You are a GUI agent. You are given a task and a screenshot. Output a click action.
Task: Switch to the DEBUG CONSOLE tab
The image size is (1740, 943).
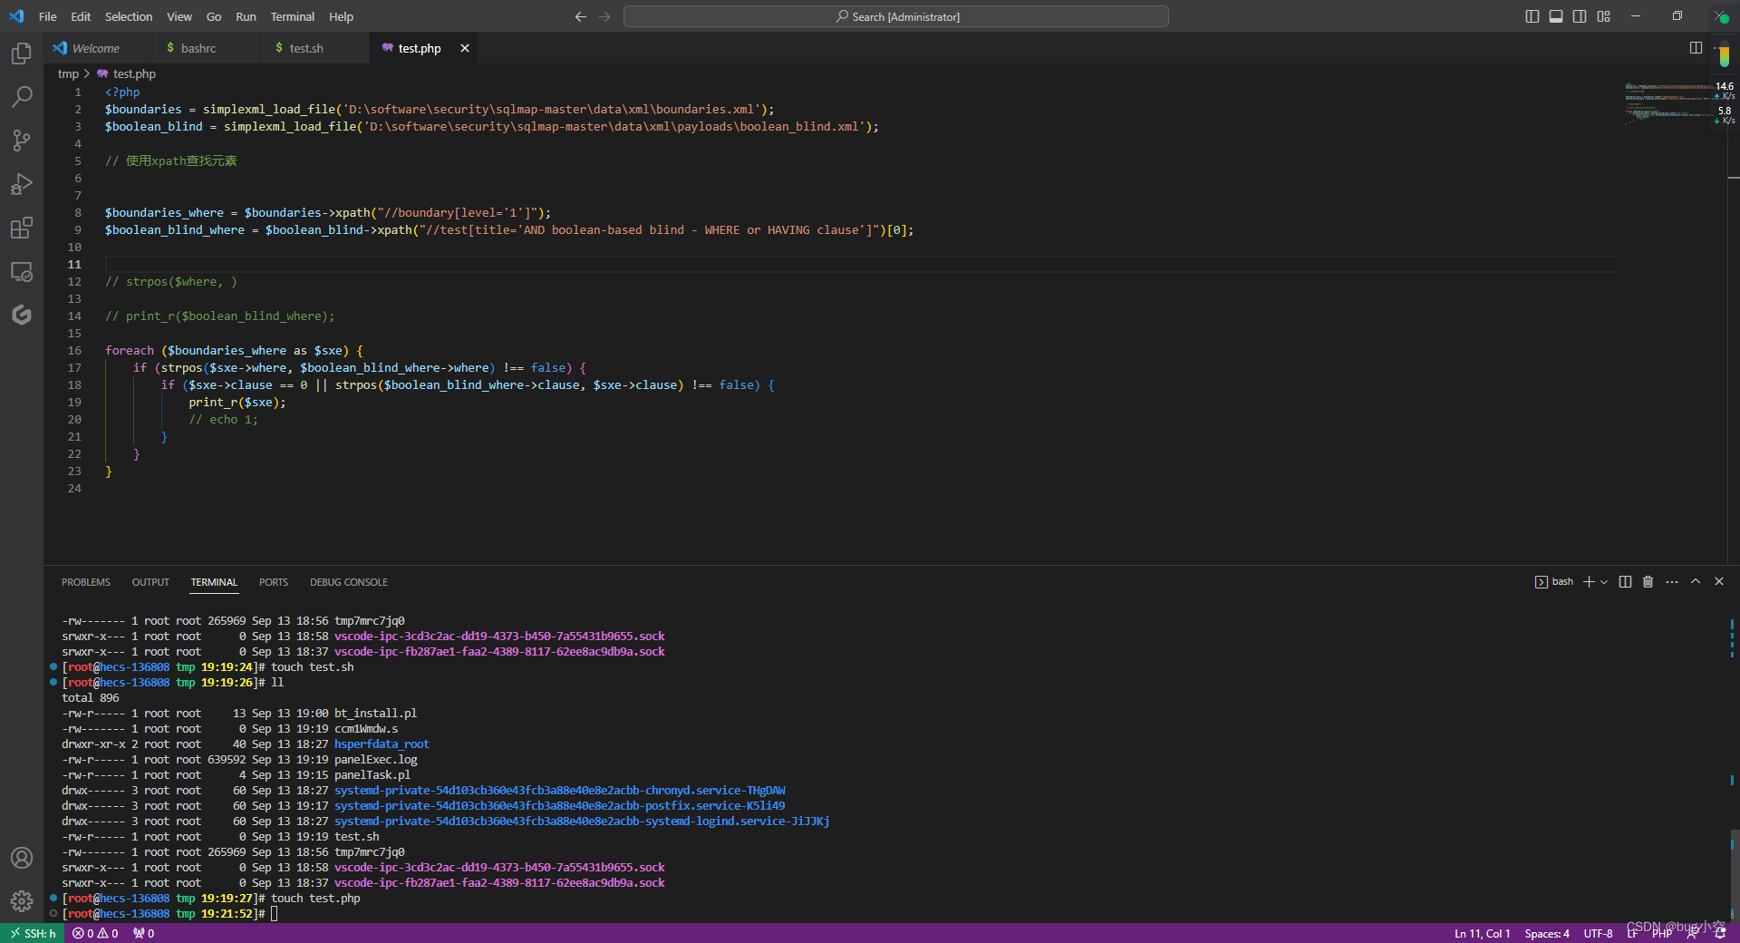(349, 582)
